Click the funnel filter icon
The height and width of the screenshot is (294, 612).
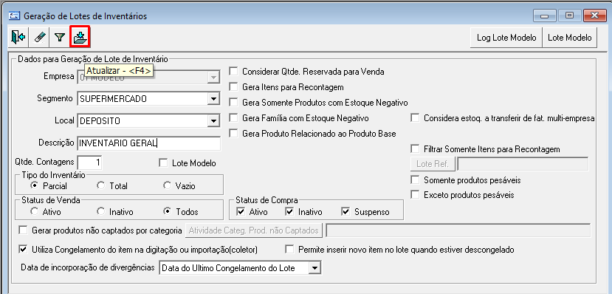point(59,38)
